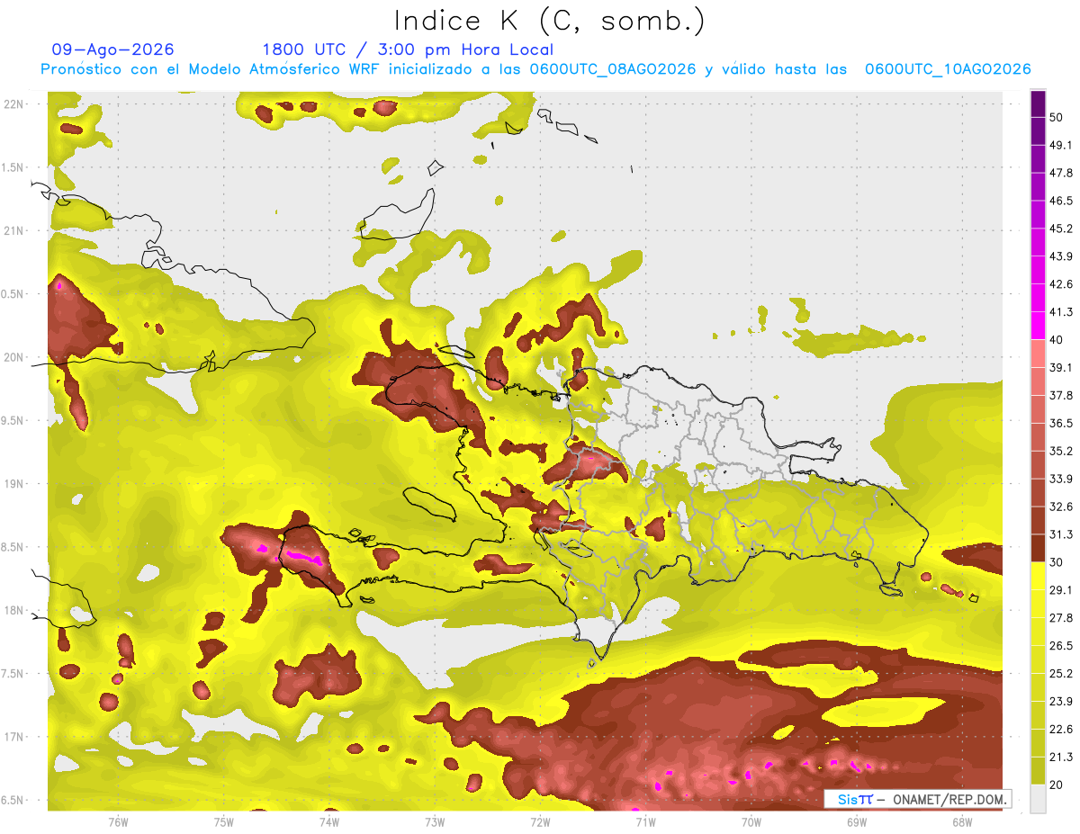Click the "23.9" color scale label
This screenshot has width=1080, height=834.
[x=1061, y=702]
